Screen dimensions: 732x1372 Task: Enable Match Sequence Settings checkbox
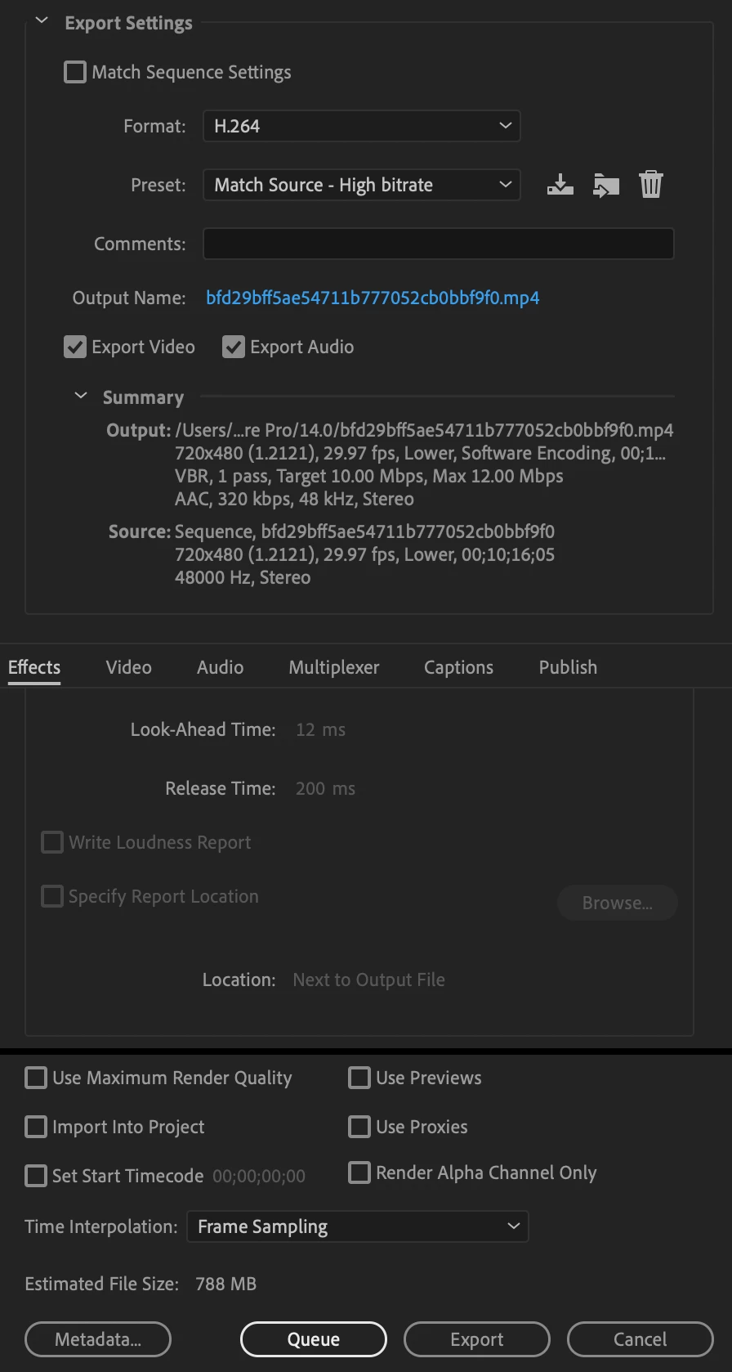75,73
